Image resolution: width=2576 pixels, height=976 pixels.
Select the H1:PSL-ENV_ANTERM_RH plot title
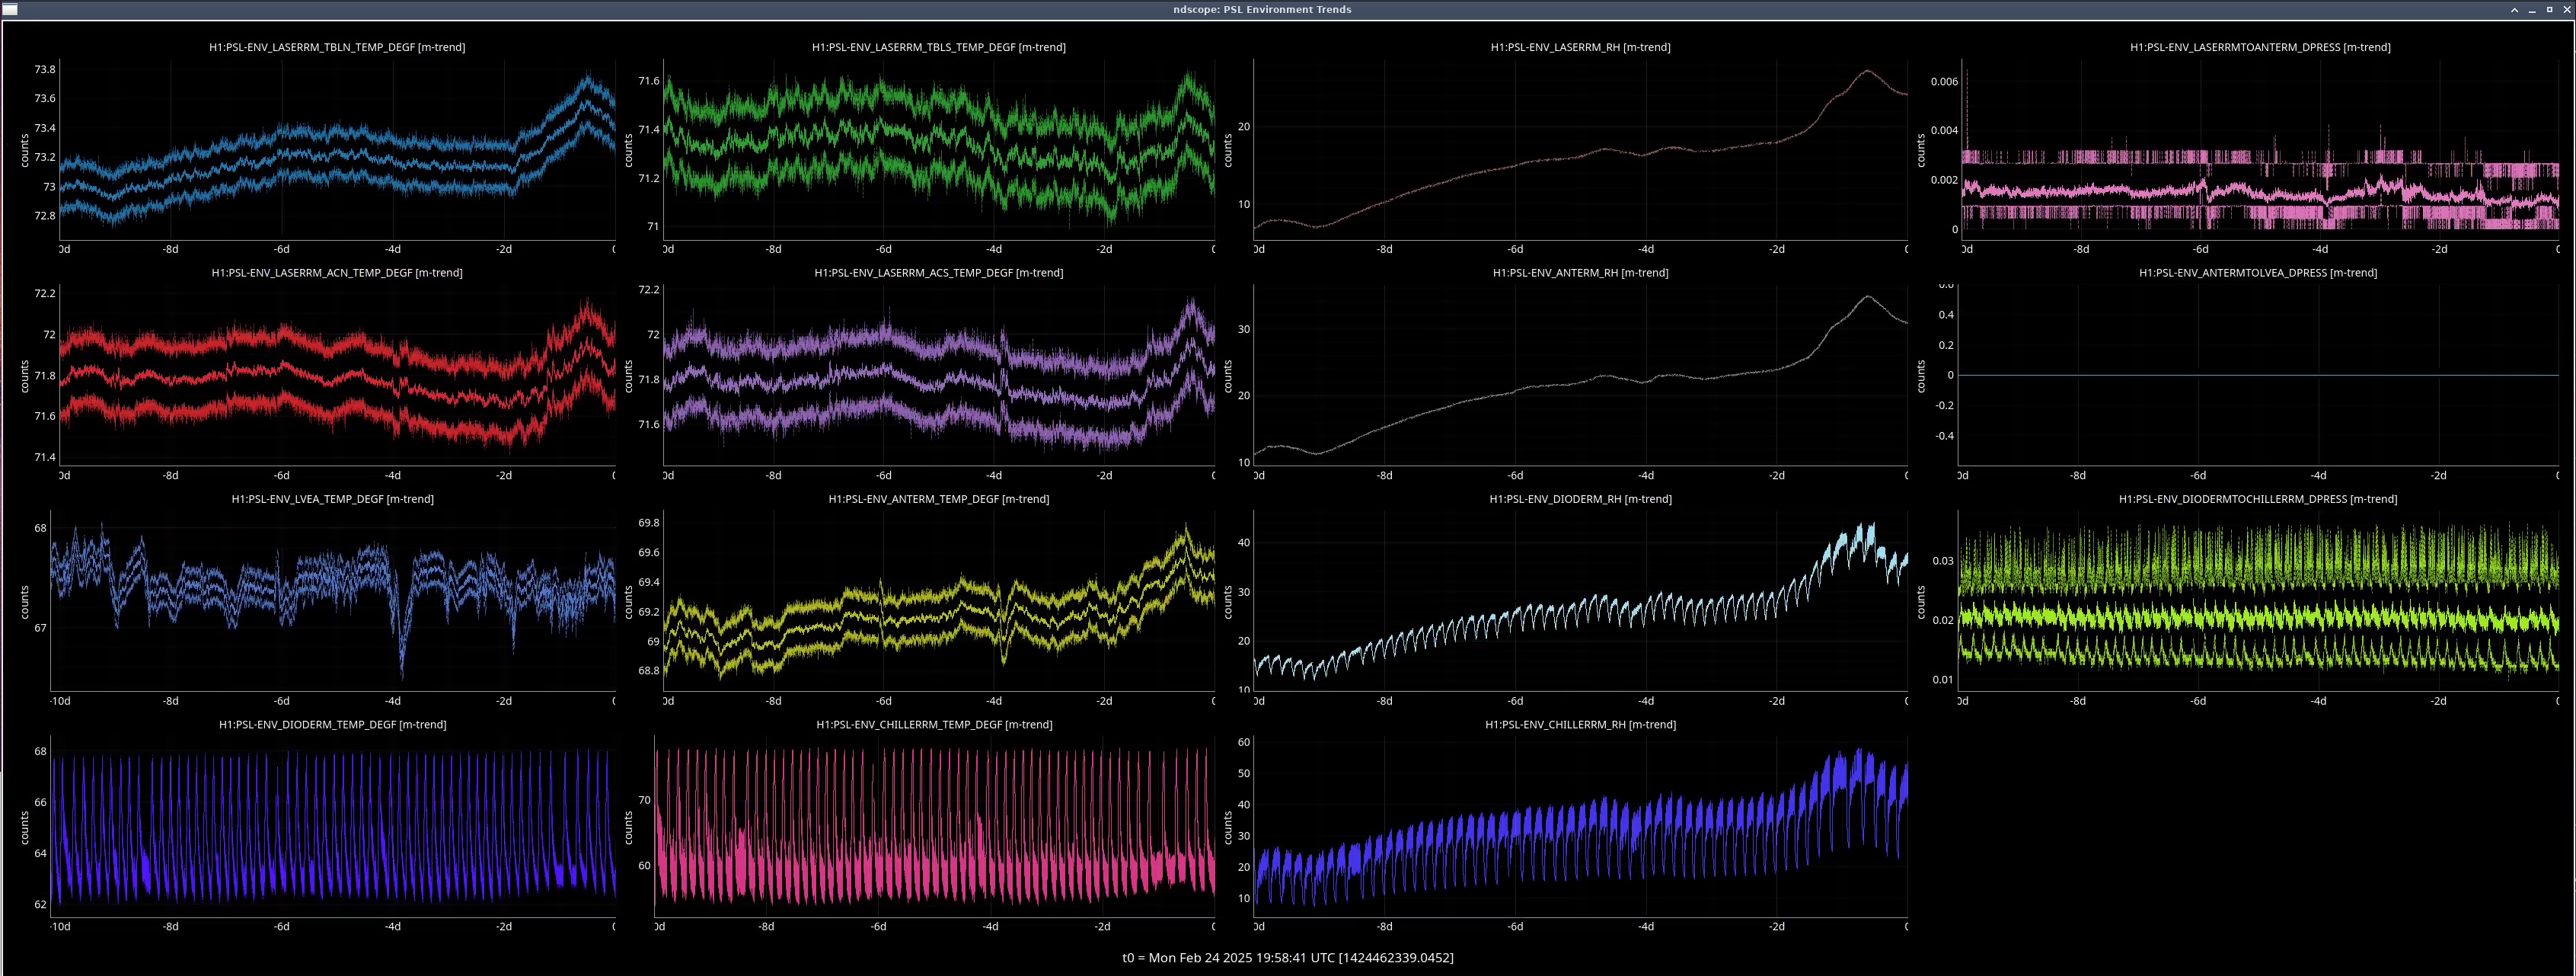(x=1580, y=272)
